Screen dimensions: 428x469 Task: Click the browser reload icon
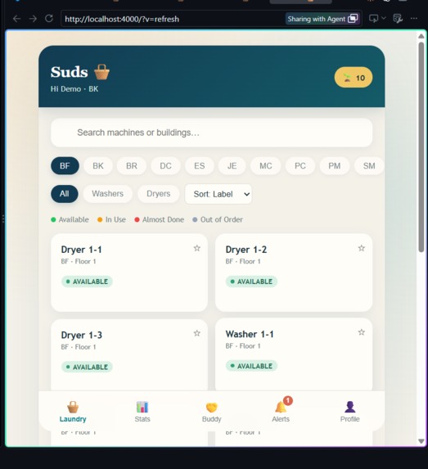pyautogui.click(x=49, y=19)
